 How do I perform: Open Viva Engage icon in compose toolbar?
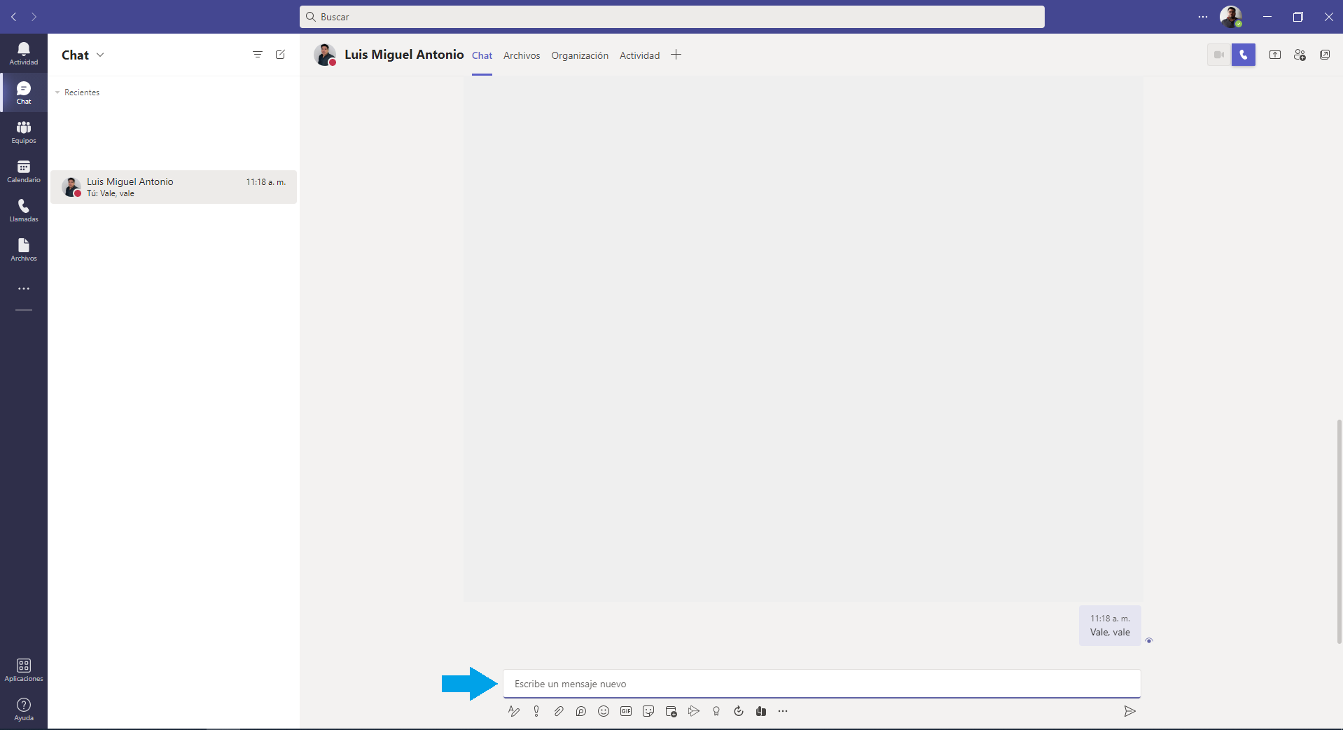click(x=760, y=711)
